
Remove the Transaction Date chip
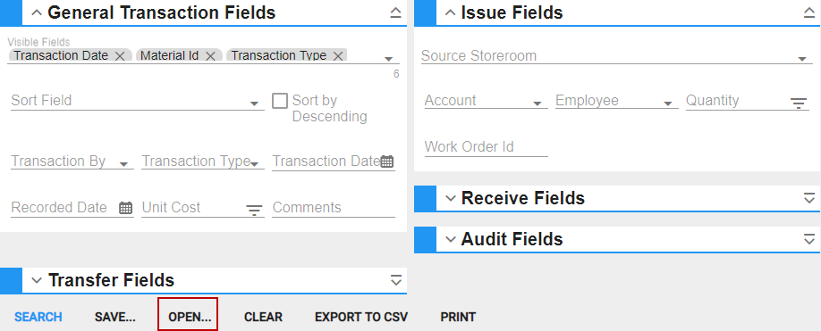tap(119, 56)
